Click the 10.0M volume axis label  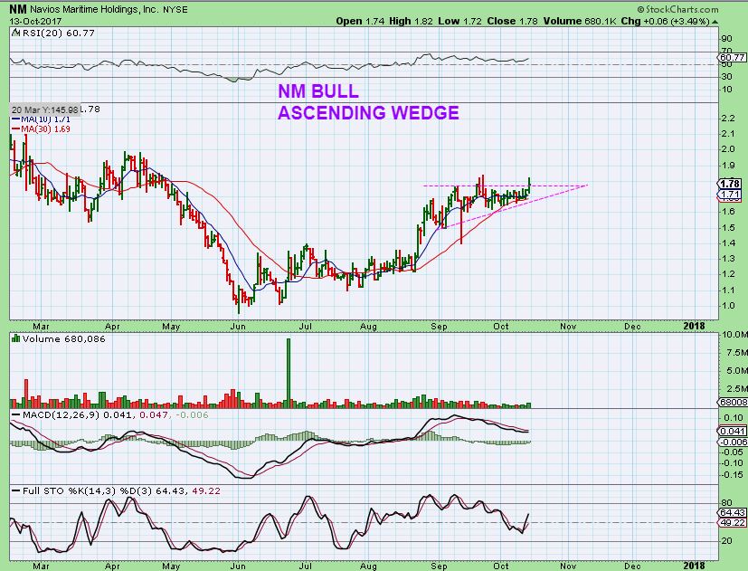(x=734, y=334)
